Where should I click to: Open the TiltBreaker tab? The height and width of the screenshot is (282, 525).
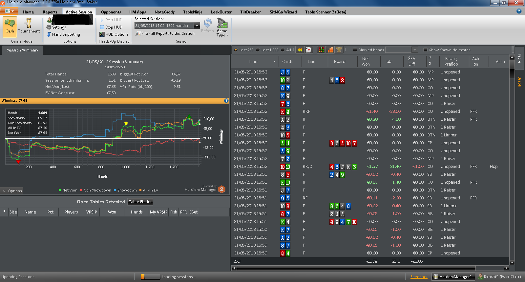(x=250, y=12)
